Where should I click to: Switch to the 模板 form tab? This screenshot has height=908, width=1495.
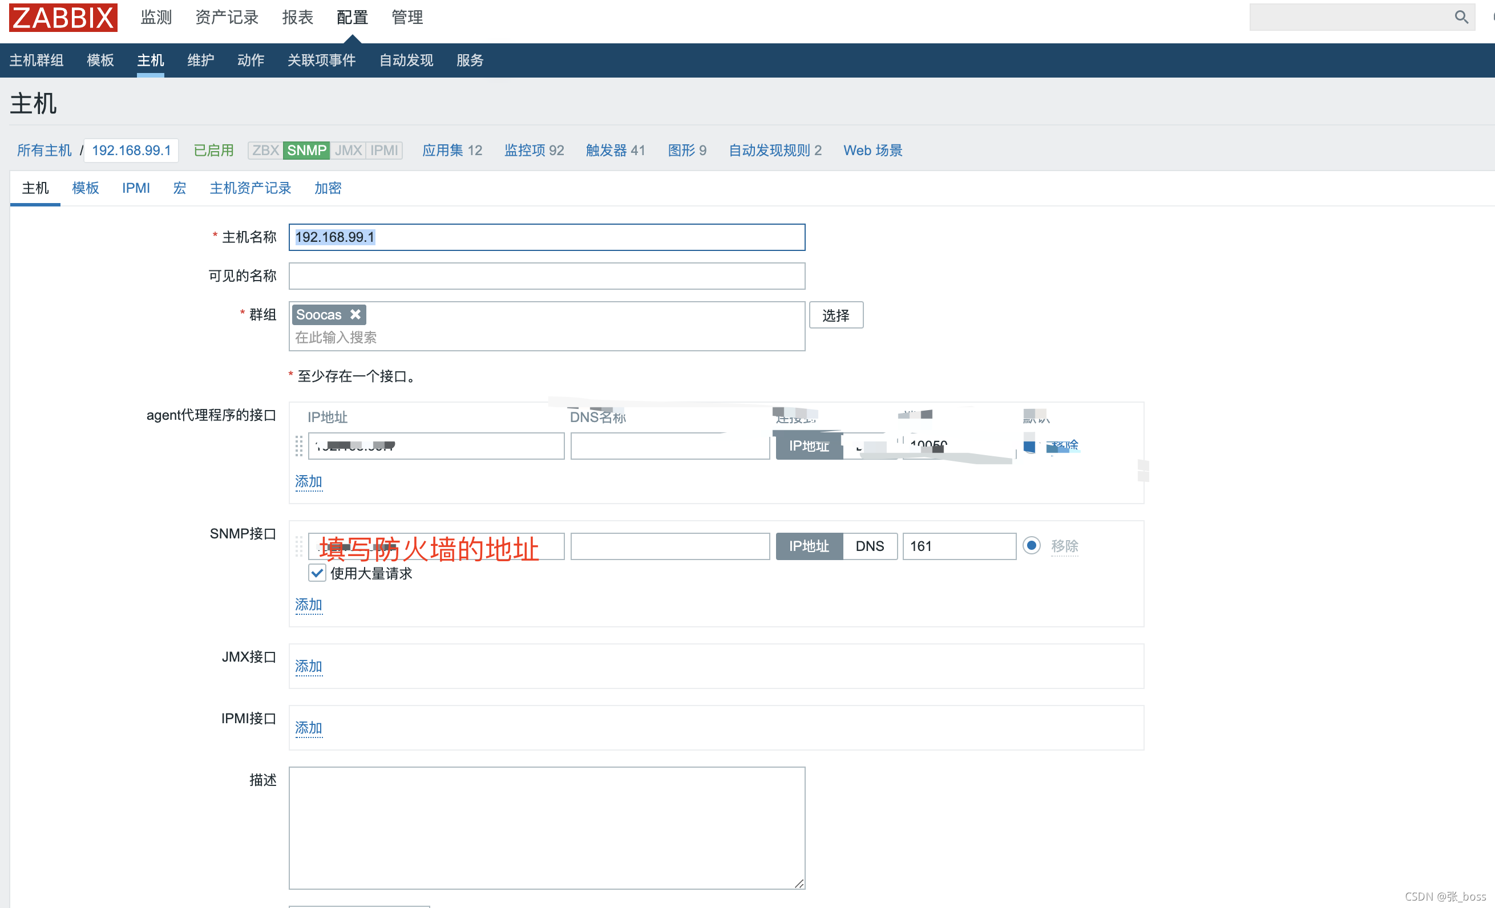tap(86, 188)
